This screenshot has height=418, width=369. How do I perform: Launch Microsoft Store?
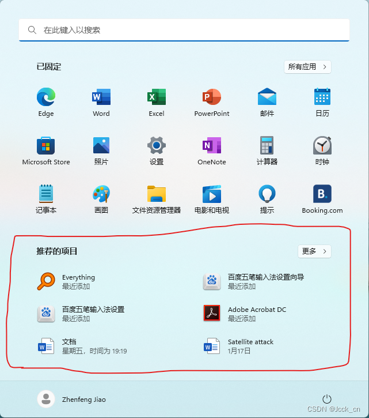46,150
